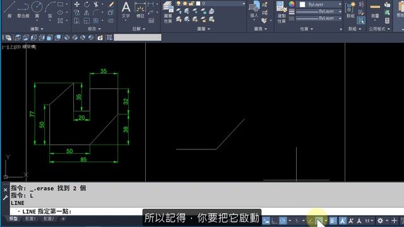
Task: Activate the Mirror triangle tool
Action: click(86, 13)
